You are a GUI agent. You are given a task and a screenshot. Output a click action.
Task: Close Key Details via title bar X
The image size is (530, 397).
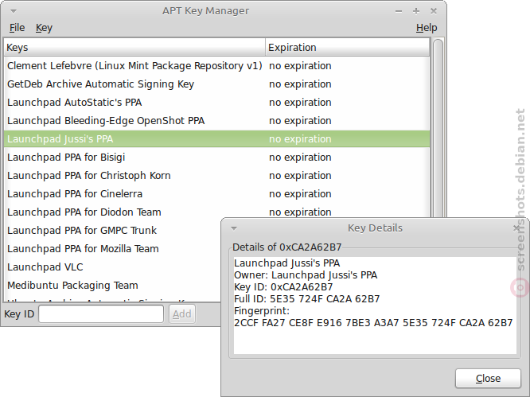(516, 228)
